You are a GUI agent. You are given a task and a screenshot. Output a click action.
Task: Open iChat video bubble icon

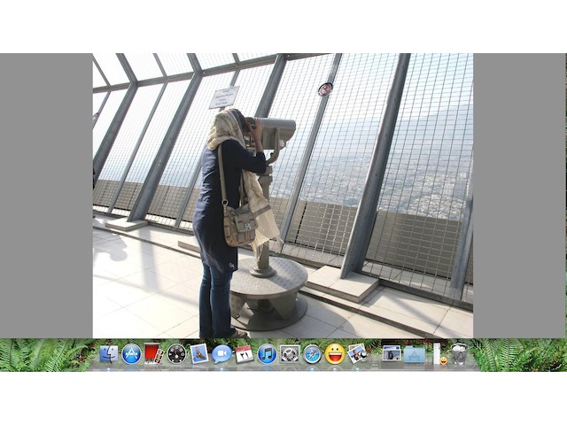(221, 354)
